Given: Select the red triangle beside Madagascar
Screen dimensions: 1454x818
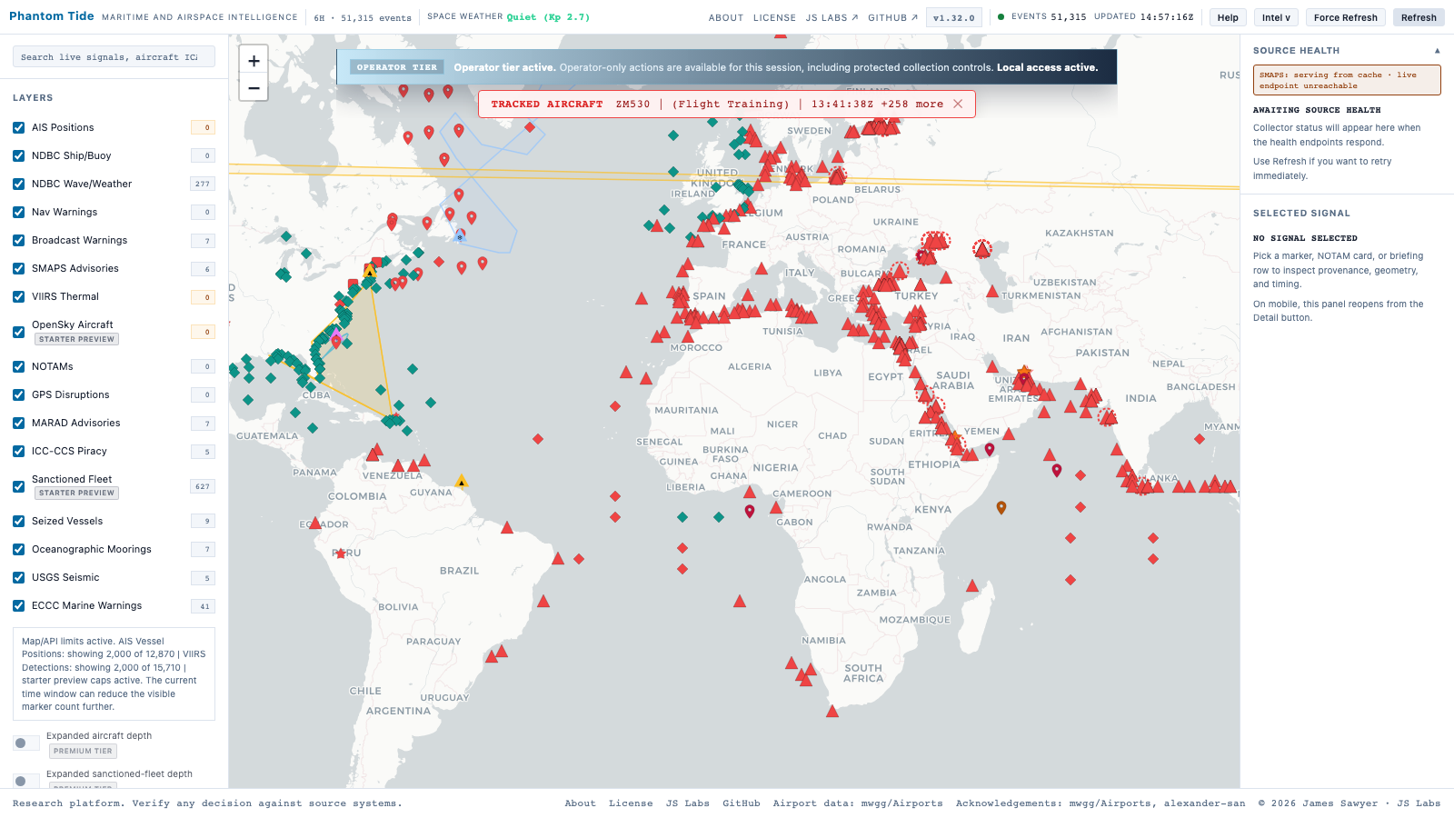Looking at the screenshot, I should coord(972,585).
